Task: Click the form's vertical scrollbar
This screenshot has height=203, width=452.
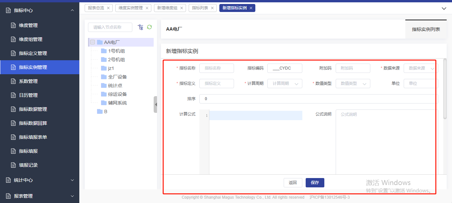Action: [x=445, y=89]
